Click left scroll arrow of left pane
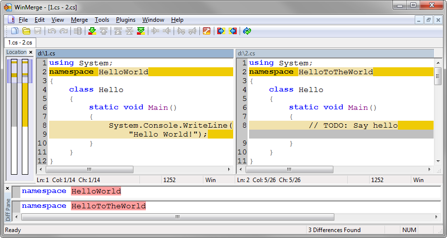The width and height of the screenshot is (447, 238). click(41, 170)
